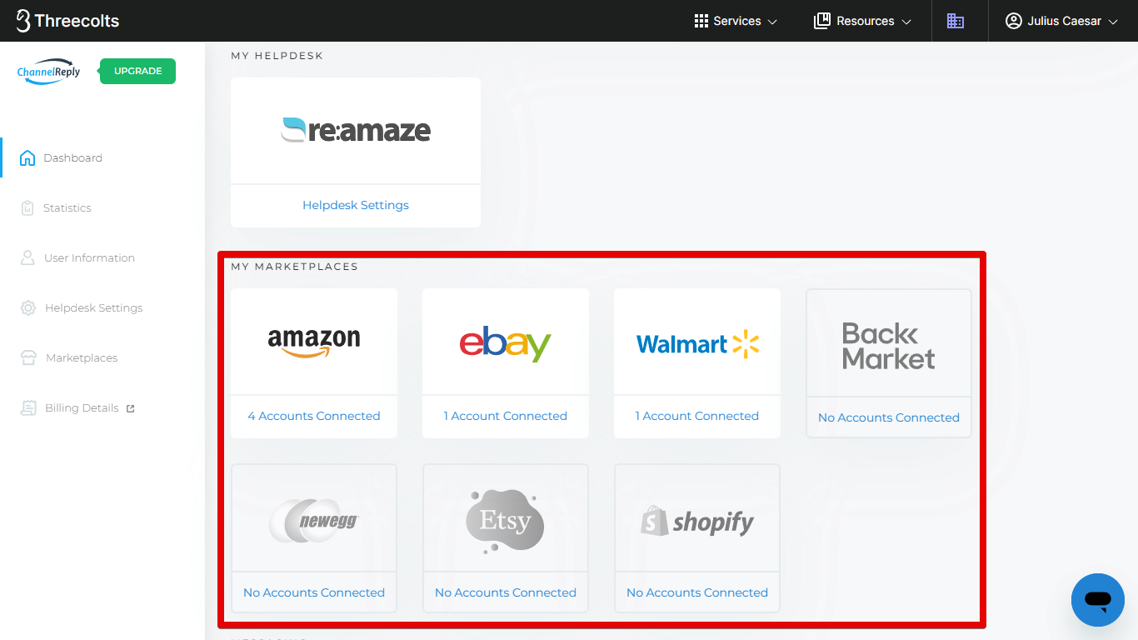The width and height of the screenshot is (1138, 640).
Task: Click the Dashboard home icon
Action: coord(27,157)
